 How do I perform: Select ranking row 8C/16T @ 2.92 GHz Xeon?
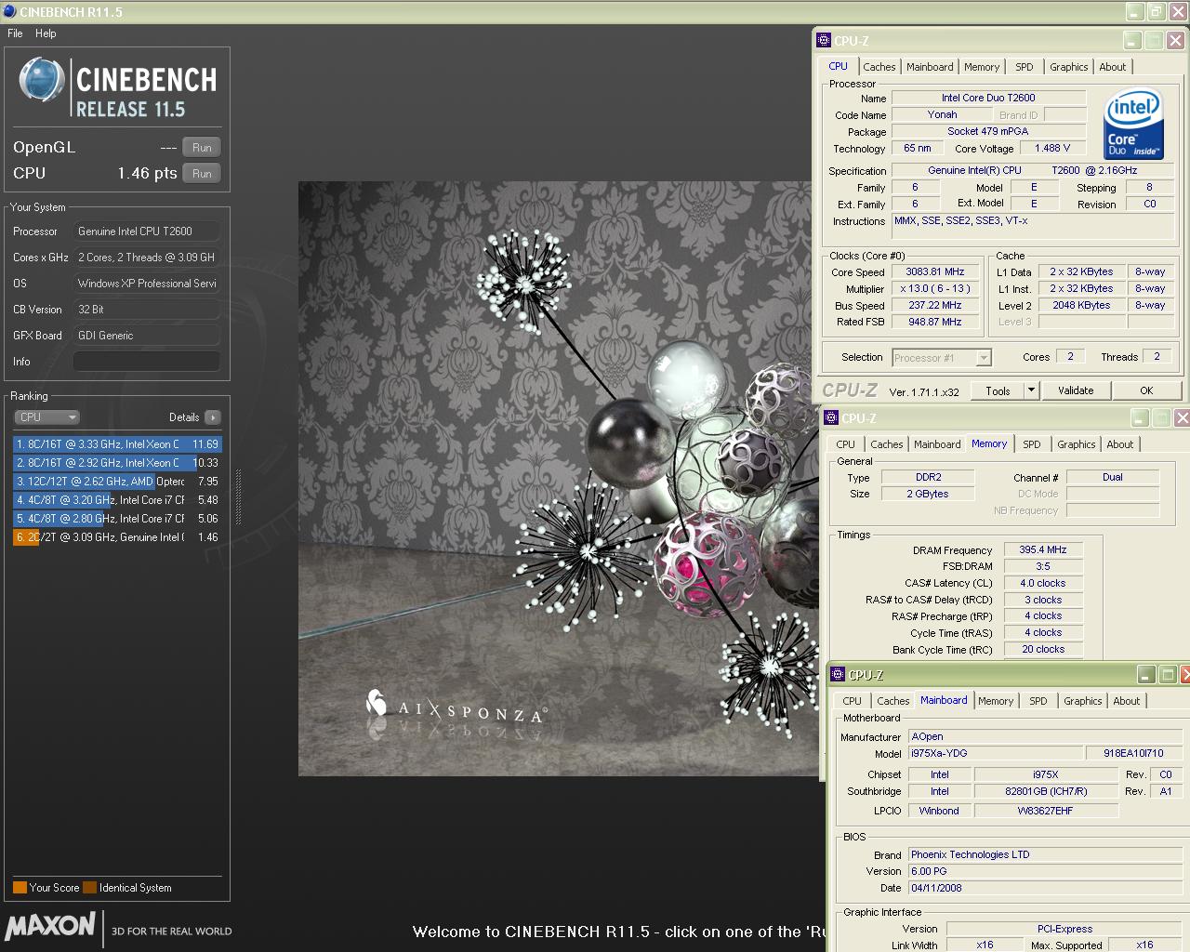[x=117, y=463]
